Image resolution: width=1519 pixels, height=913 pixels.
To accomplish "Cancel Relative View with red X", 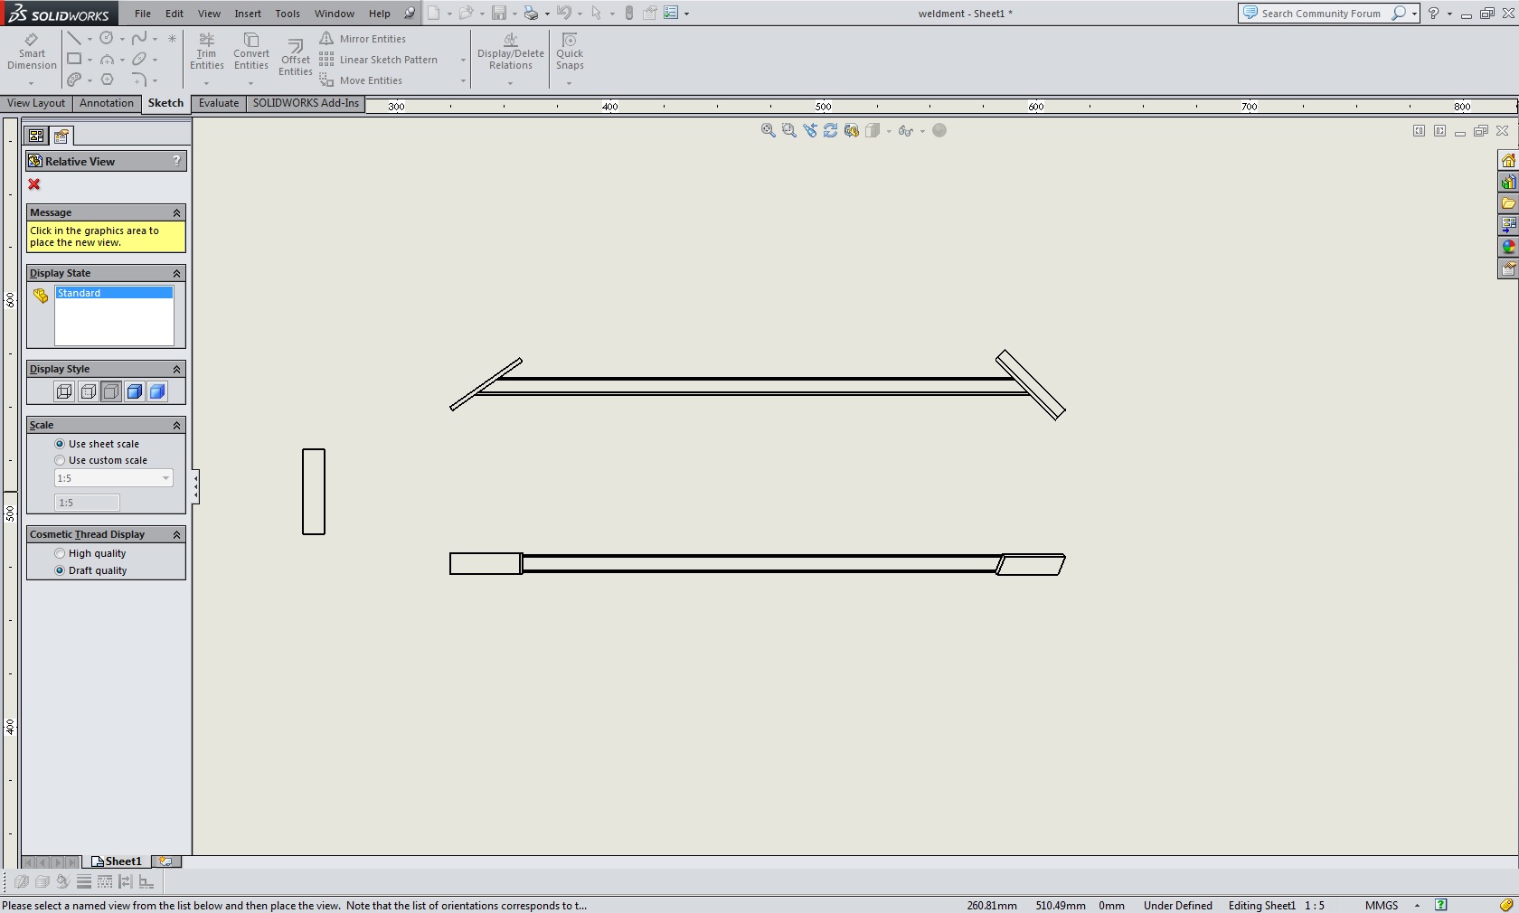I will [x=34, y=184].
